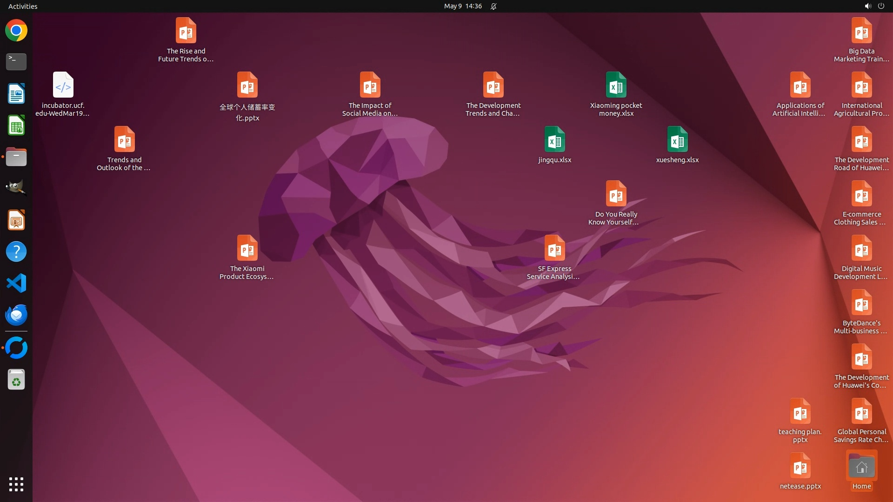Launch GIMP from the dock
This screenshot has width=893, height=502.
click(x=16, y=188)
